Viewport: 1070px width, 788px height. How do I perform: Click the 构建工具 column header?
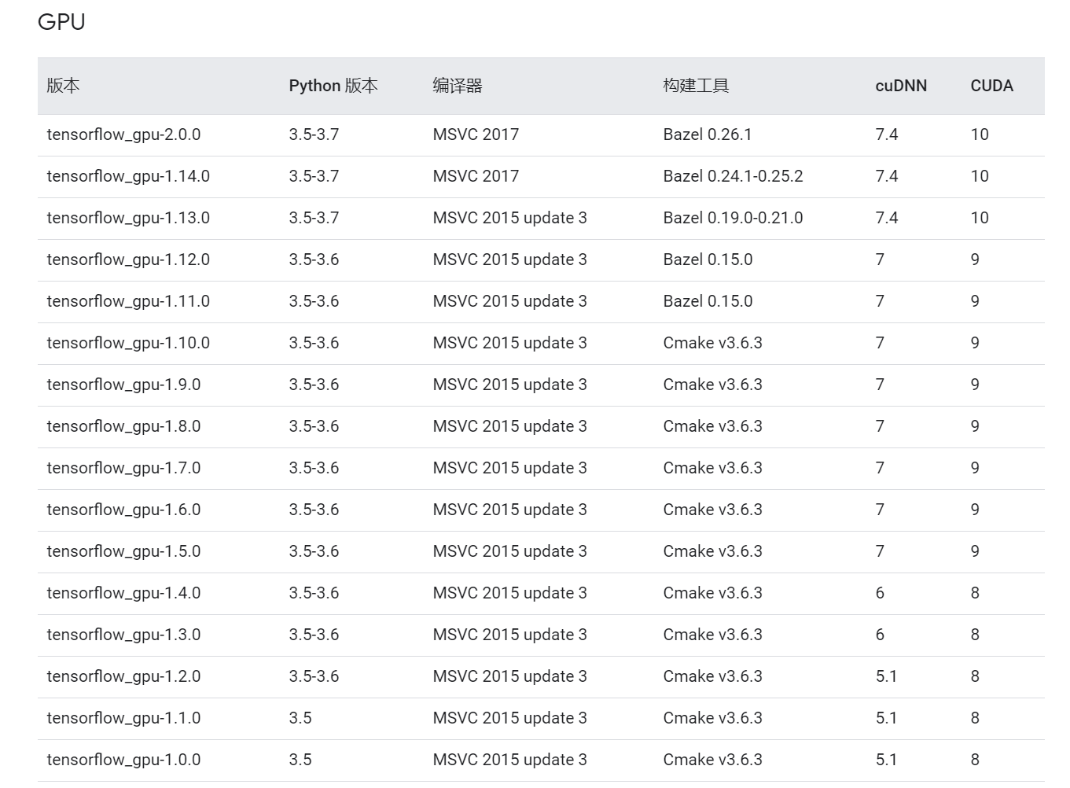(x=696, y=86)
